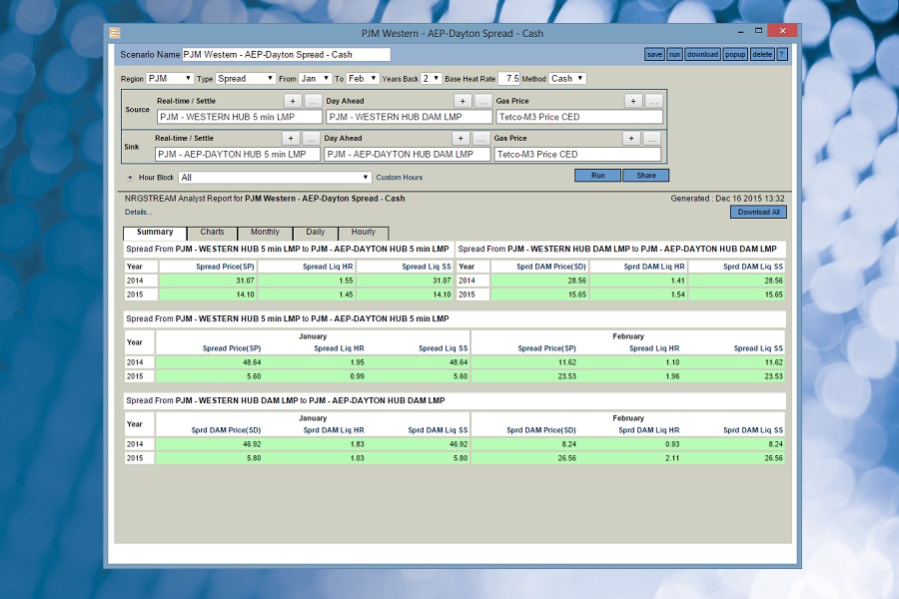Viewport: 899px width, 599px height.
Task: Click Sink field PJM - AEP-DAYTON HUB DAM LMP
Action: click(x=408, y=154)
